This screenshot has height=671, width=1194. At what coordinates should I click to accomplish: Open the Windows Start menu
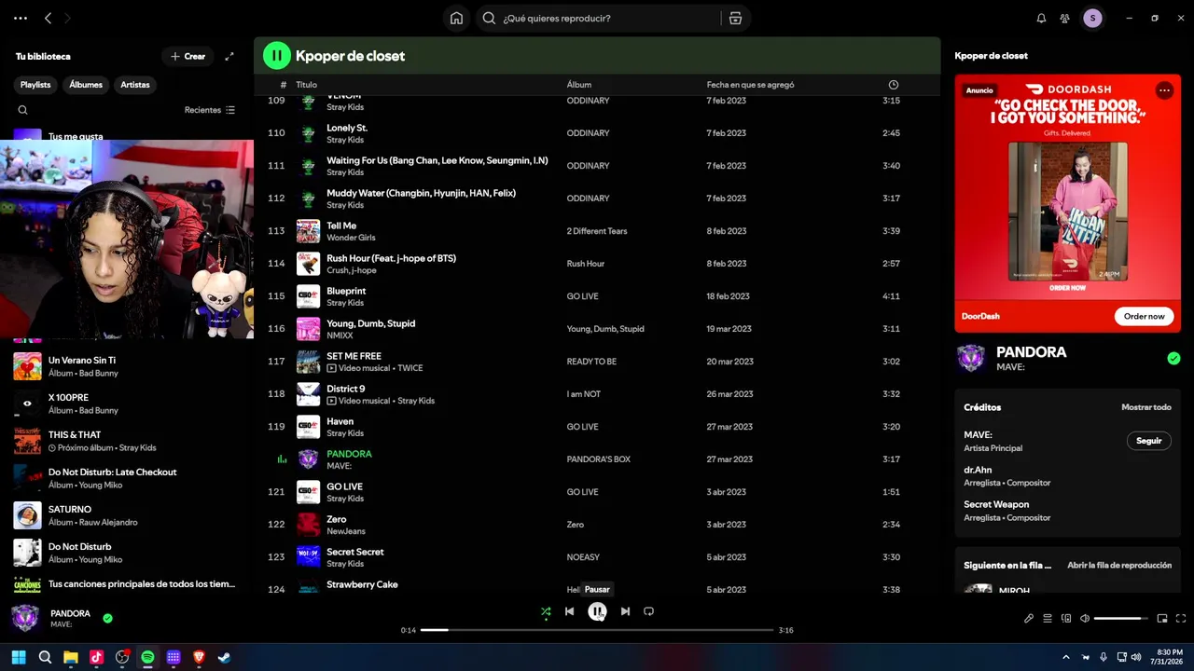(x=19, y=657)
